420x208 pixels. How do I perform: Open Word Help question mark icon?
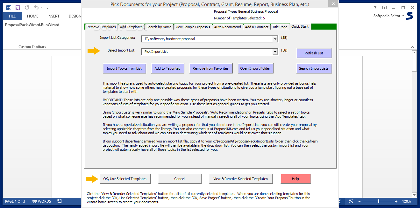pos(375,8)
